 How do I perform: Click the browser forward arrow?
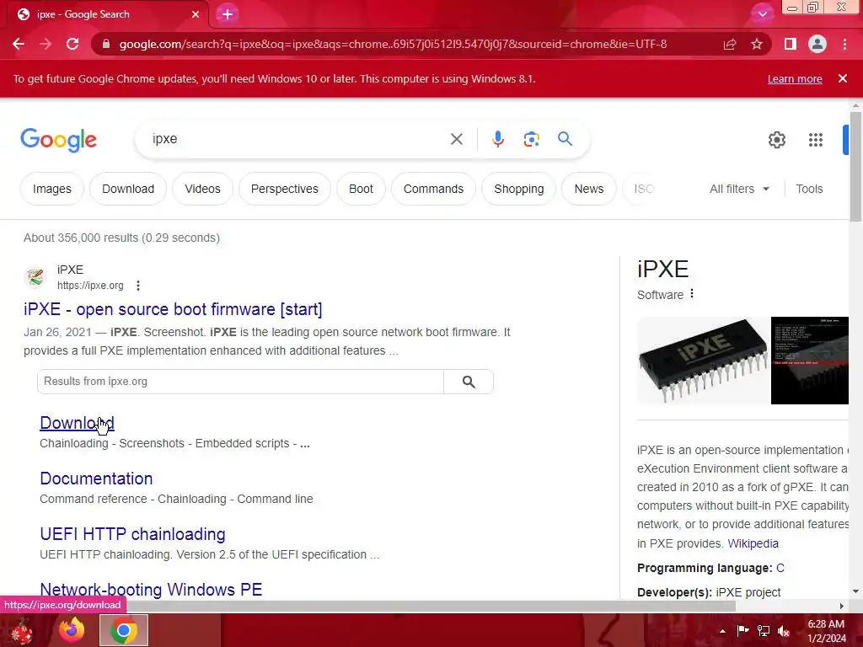click(46, 44)
